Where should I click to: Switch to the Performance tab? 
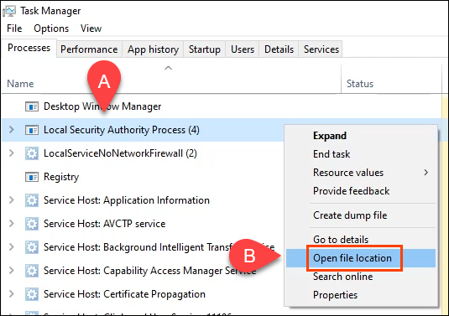coord(89,49)
